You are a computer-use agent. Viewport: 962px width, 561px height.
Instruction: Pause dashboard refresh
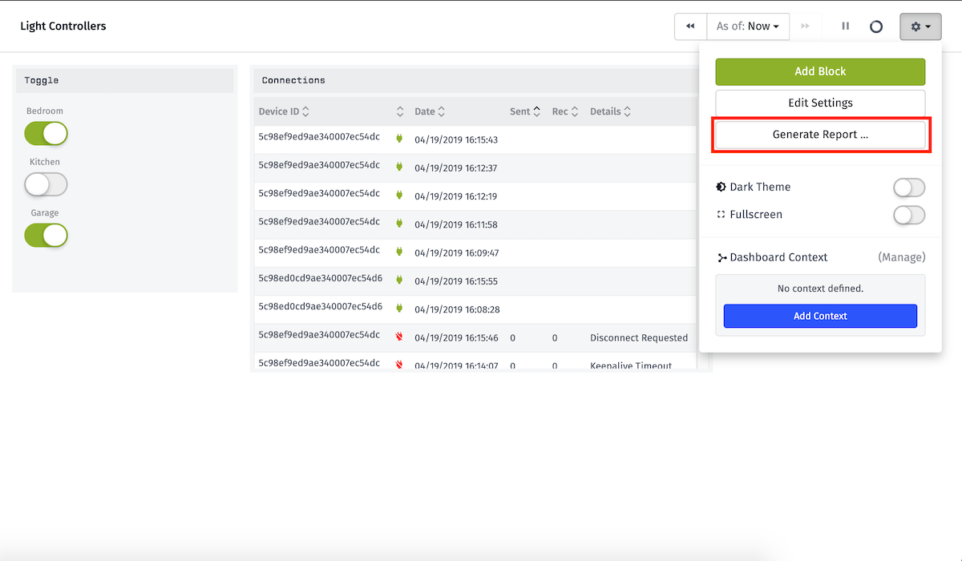pos(845,26)
